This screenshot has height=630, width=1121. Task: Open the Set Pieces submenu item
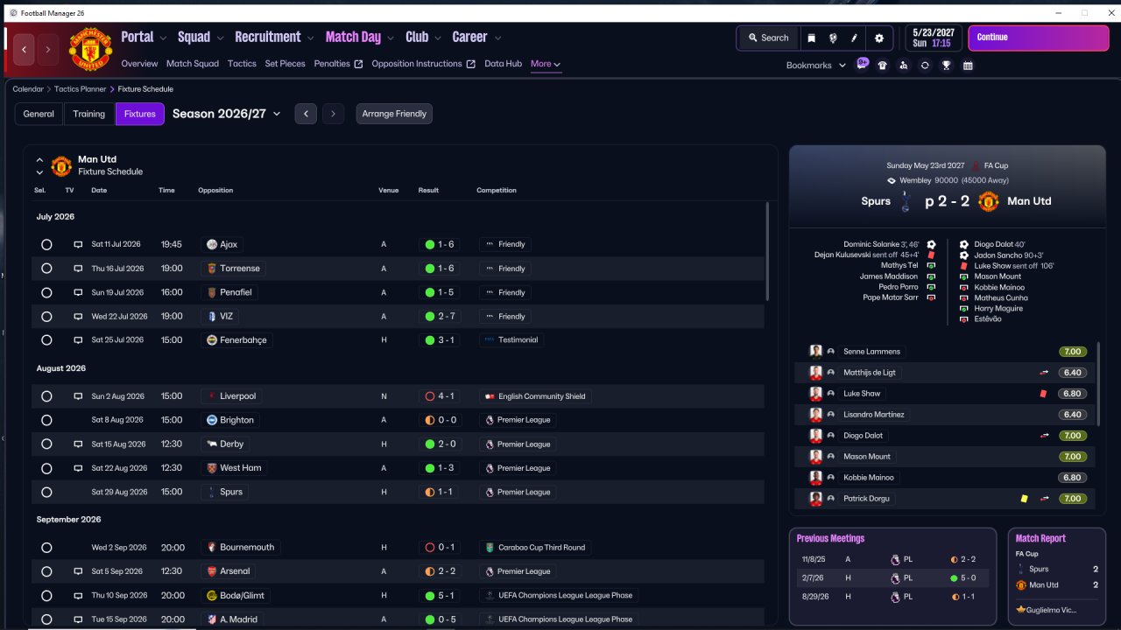(x=286, y=64)
